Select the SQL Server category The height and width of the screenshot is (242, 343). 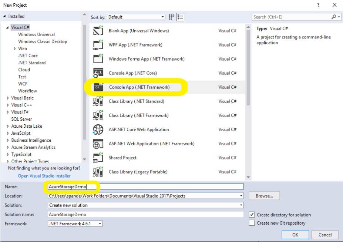pos(21,119)
